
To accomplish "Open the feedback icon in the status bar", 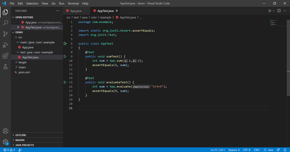I will pyautogui.click(x=278, y=150).
